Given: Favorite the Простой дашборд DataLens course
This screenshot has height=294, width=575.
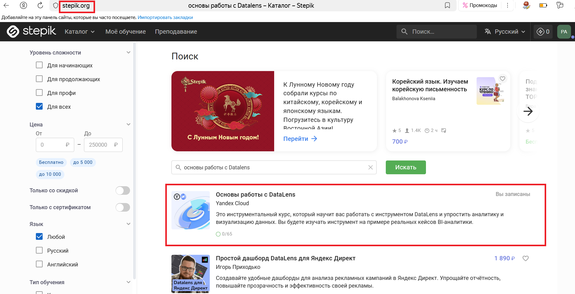Looking at the screenshot, I should pyautogui.click(x=526, y=258).
